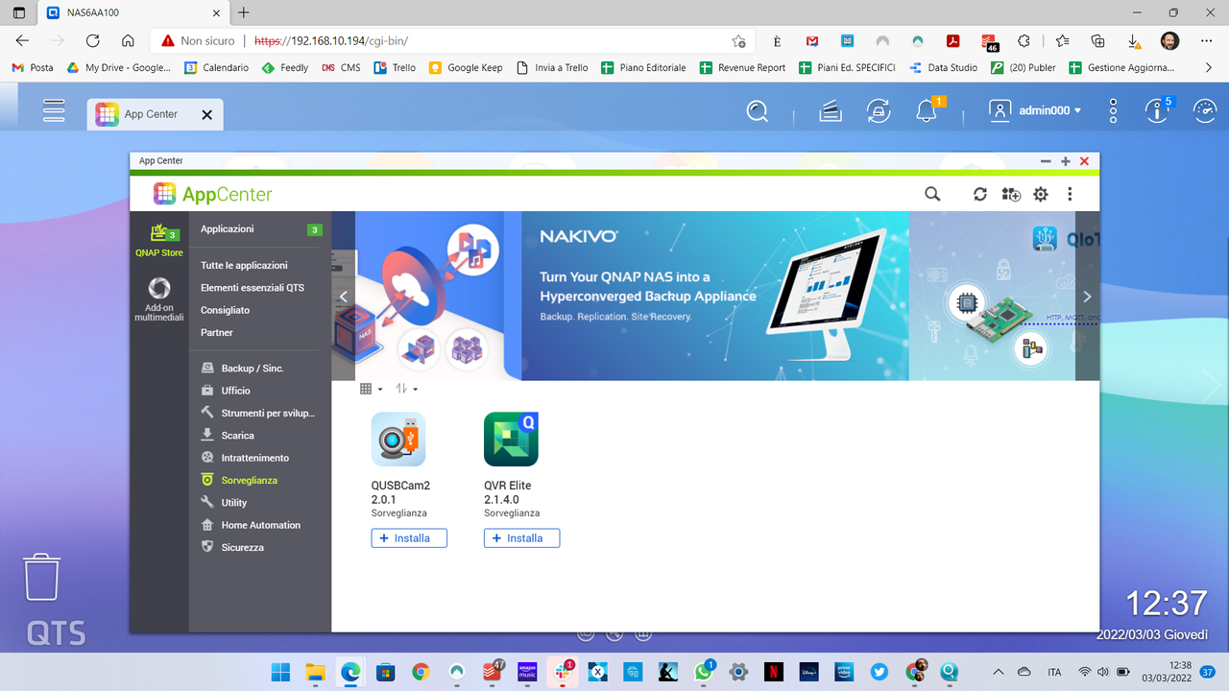Install QUSBCam2 app
Image resolution: width=1229 pixels, height=691 pixels.
tap(409, 538)
